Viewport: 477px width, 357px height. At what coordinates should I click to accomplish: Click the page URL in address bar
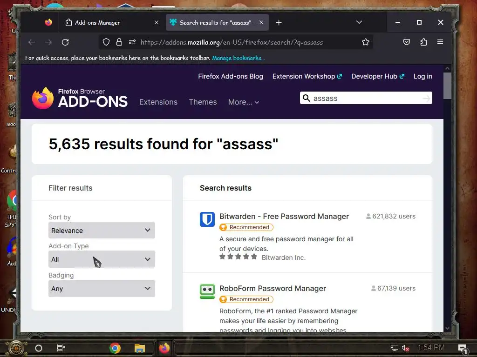click(232, 42)
